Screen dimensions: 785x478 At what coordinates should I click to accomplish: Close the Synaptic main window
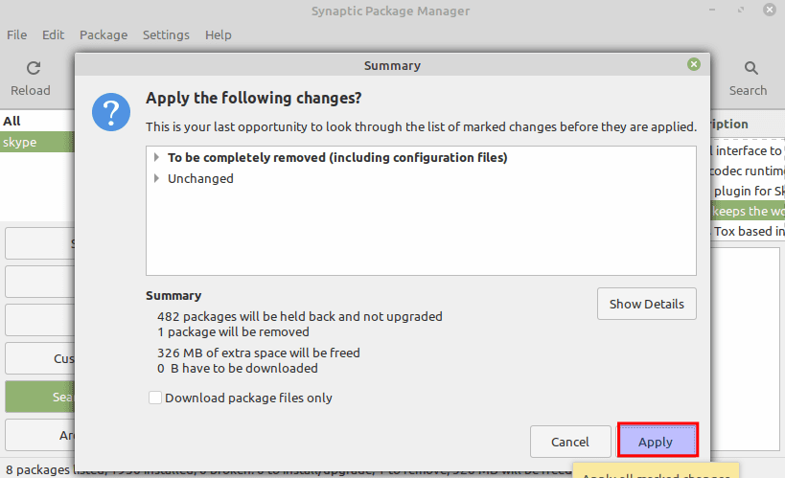tap(770, 11)
